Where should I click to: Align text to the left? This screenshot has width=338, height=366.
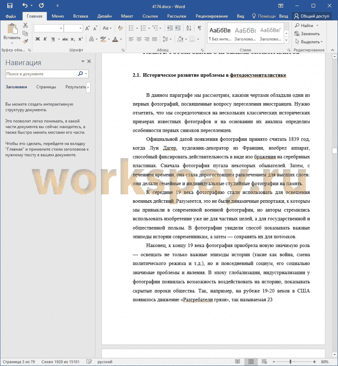[x=131, y=39]
